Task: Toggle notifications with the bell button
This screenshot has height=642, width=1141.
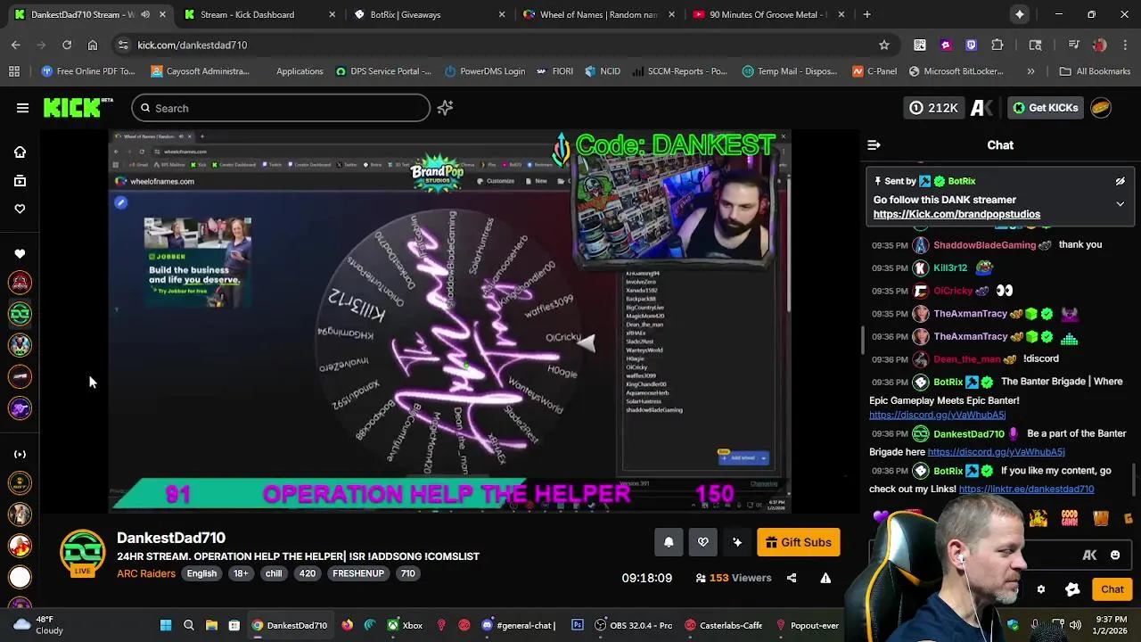Action: (669, 542)
